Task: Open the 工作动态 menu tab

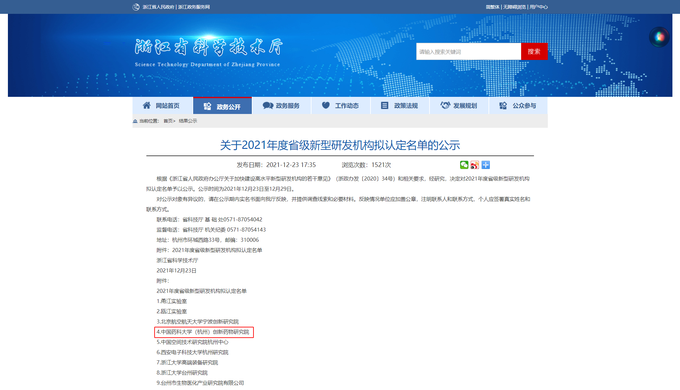Action: [341, 105]
